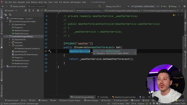This screenshot has height=105, width=187.
Task: Expand Scratches and Consoles
Action: coord(4,66)
